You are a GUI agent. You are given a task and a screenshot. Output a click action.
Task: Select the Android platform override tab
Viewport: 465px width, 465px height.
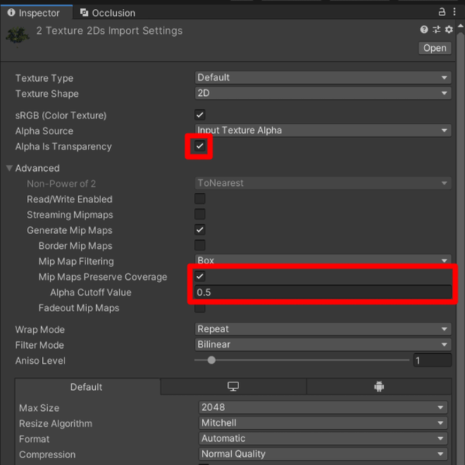[379, 386]
